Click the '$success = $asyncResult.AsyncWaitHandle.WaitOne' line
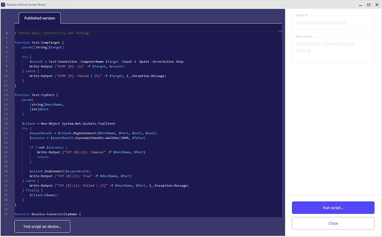The height and width of the screenshot is (237, 382). click(x=87, y=138)
